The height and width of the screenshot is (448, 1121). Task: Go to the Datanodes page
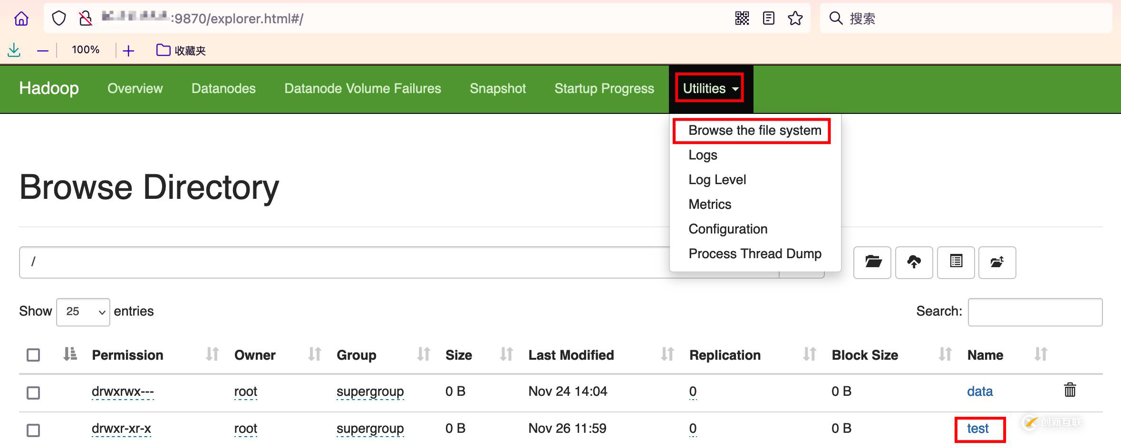[x=223, y=88]
